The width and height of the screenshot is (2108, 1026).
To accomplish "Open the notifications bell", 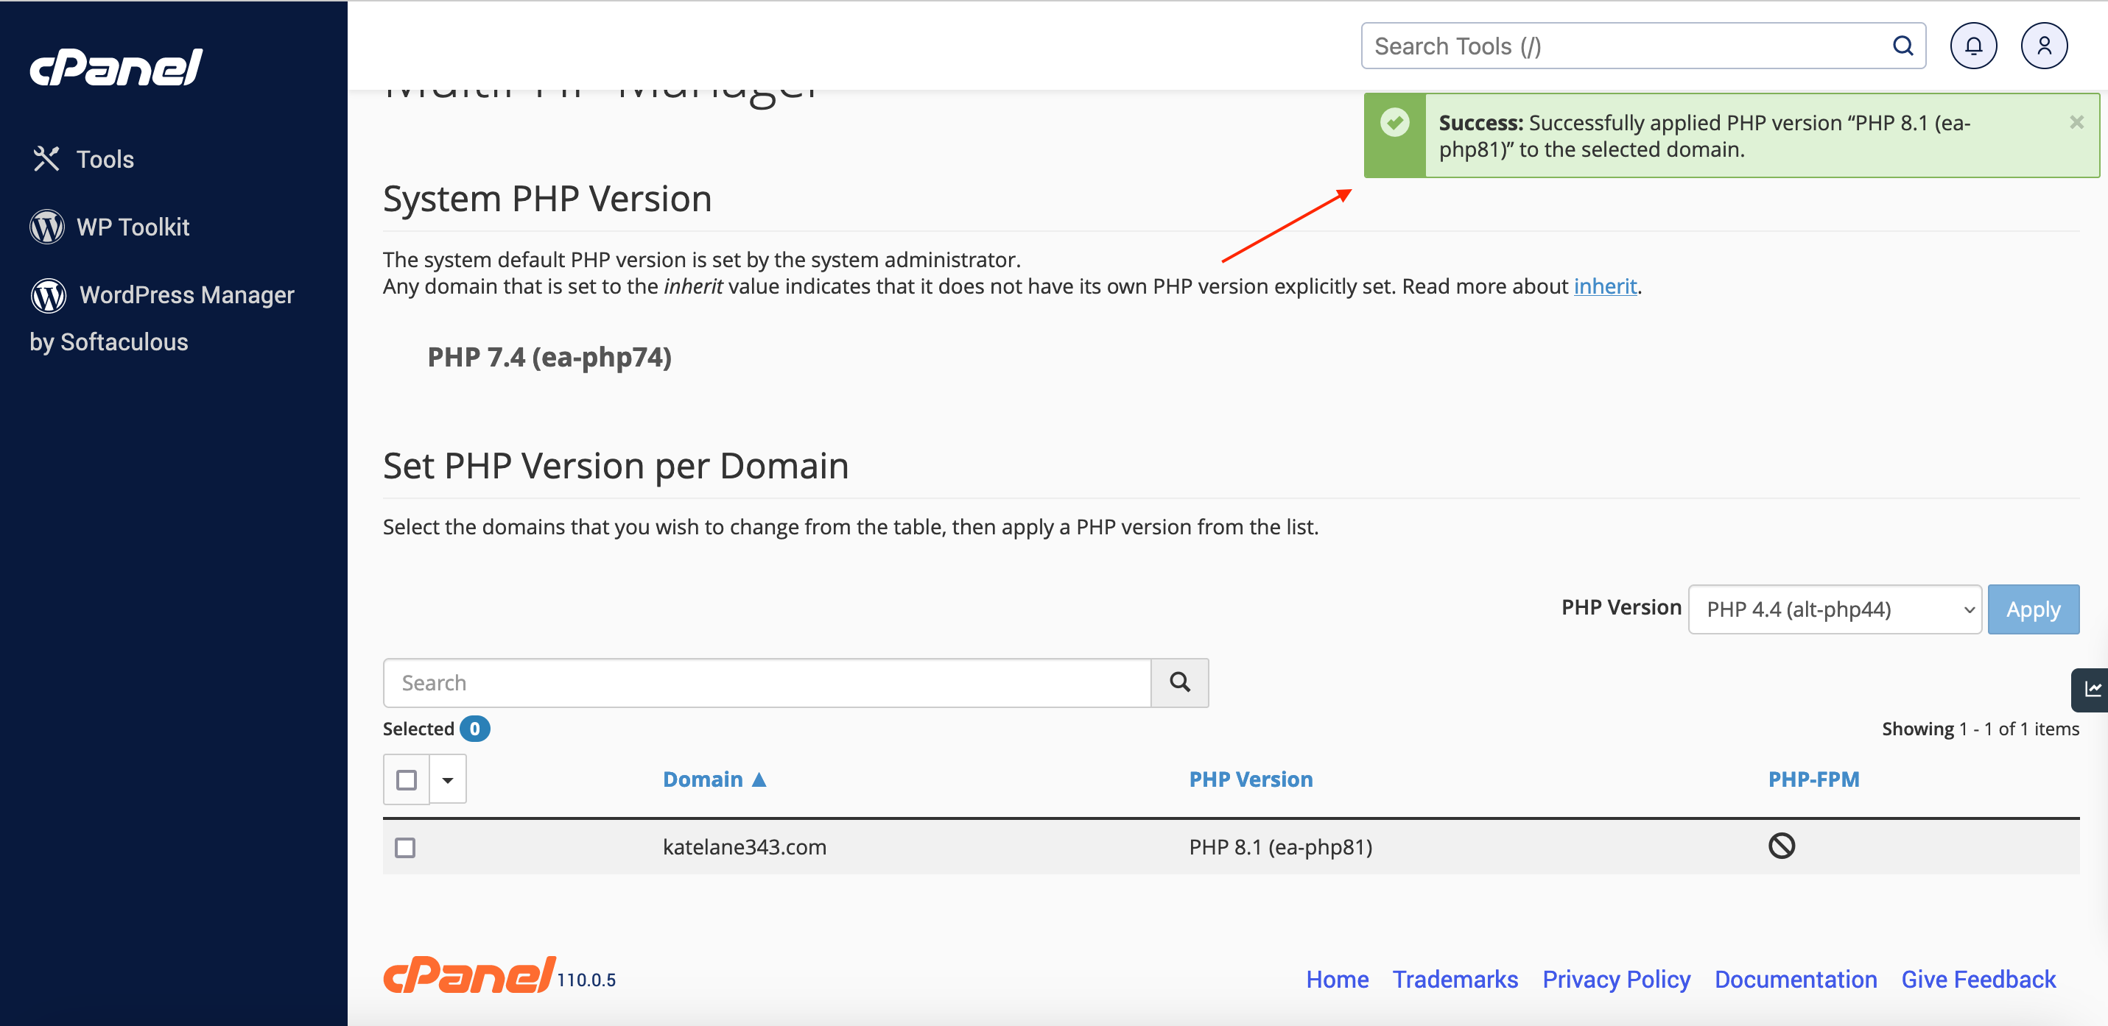I will point(1973,46).
